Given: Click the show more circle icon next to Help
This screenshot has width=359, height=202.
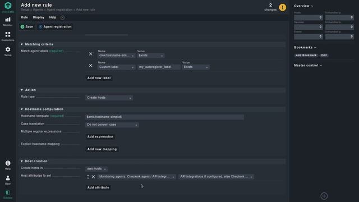Looking at the screenshot, I should pyautogui.click(x=62, y=17).
